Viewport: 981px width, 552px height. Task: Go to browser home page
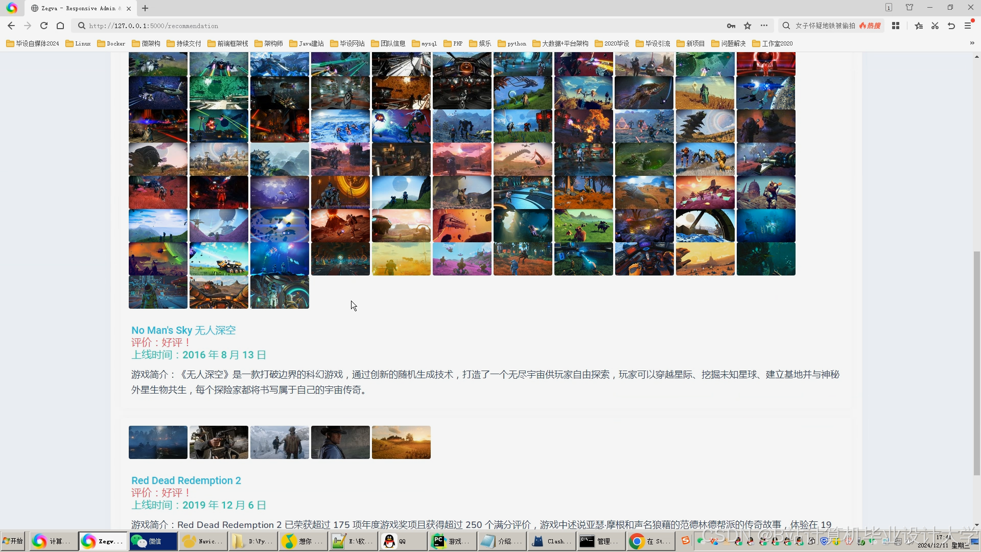(60, 26)
